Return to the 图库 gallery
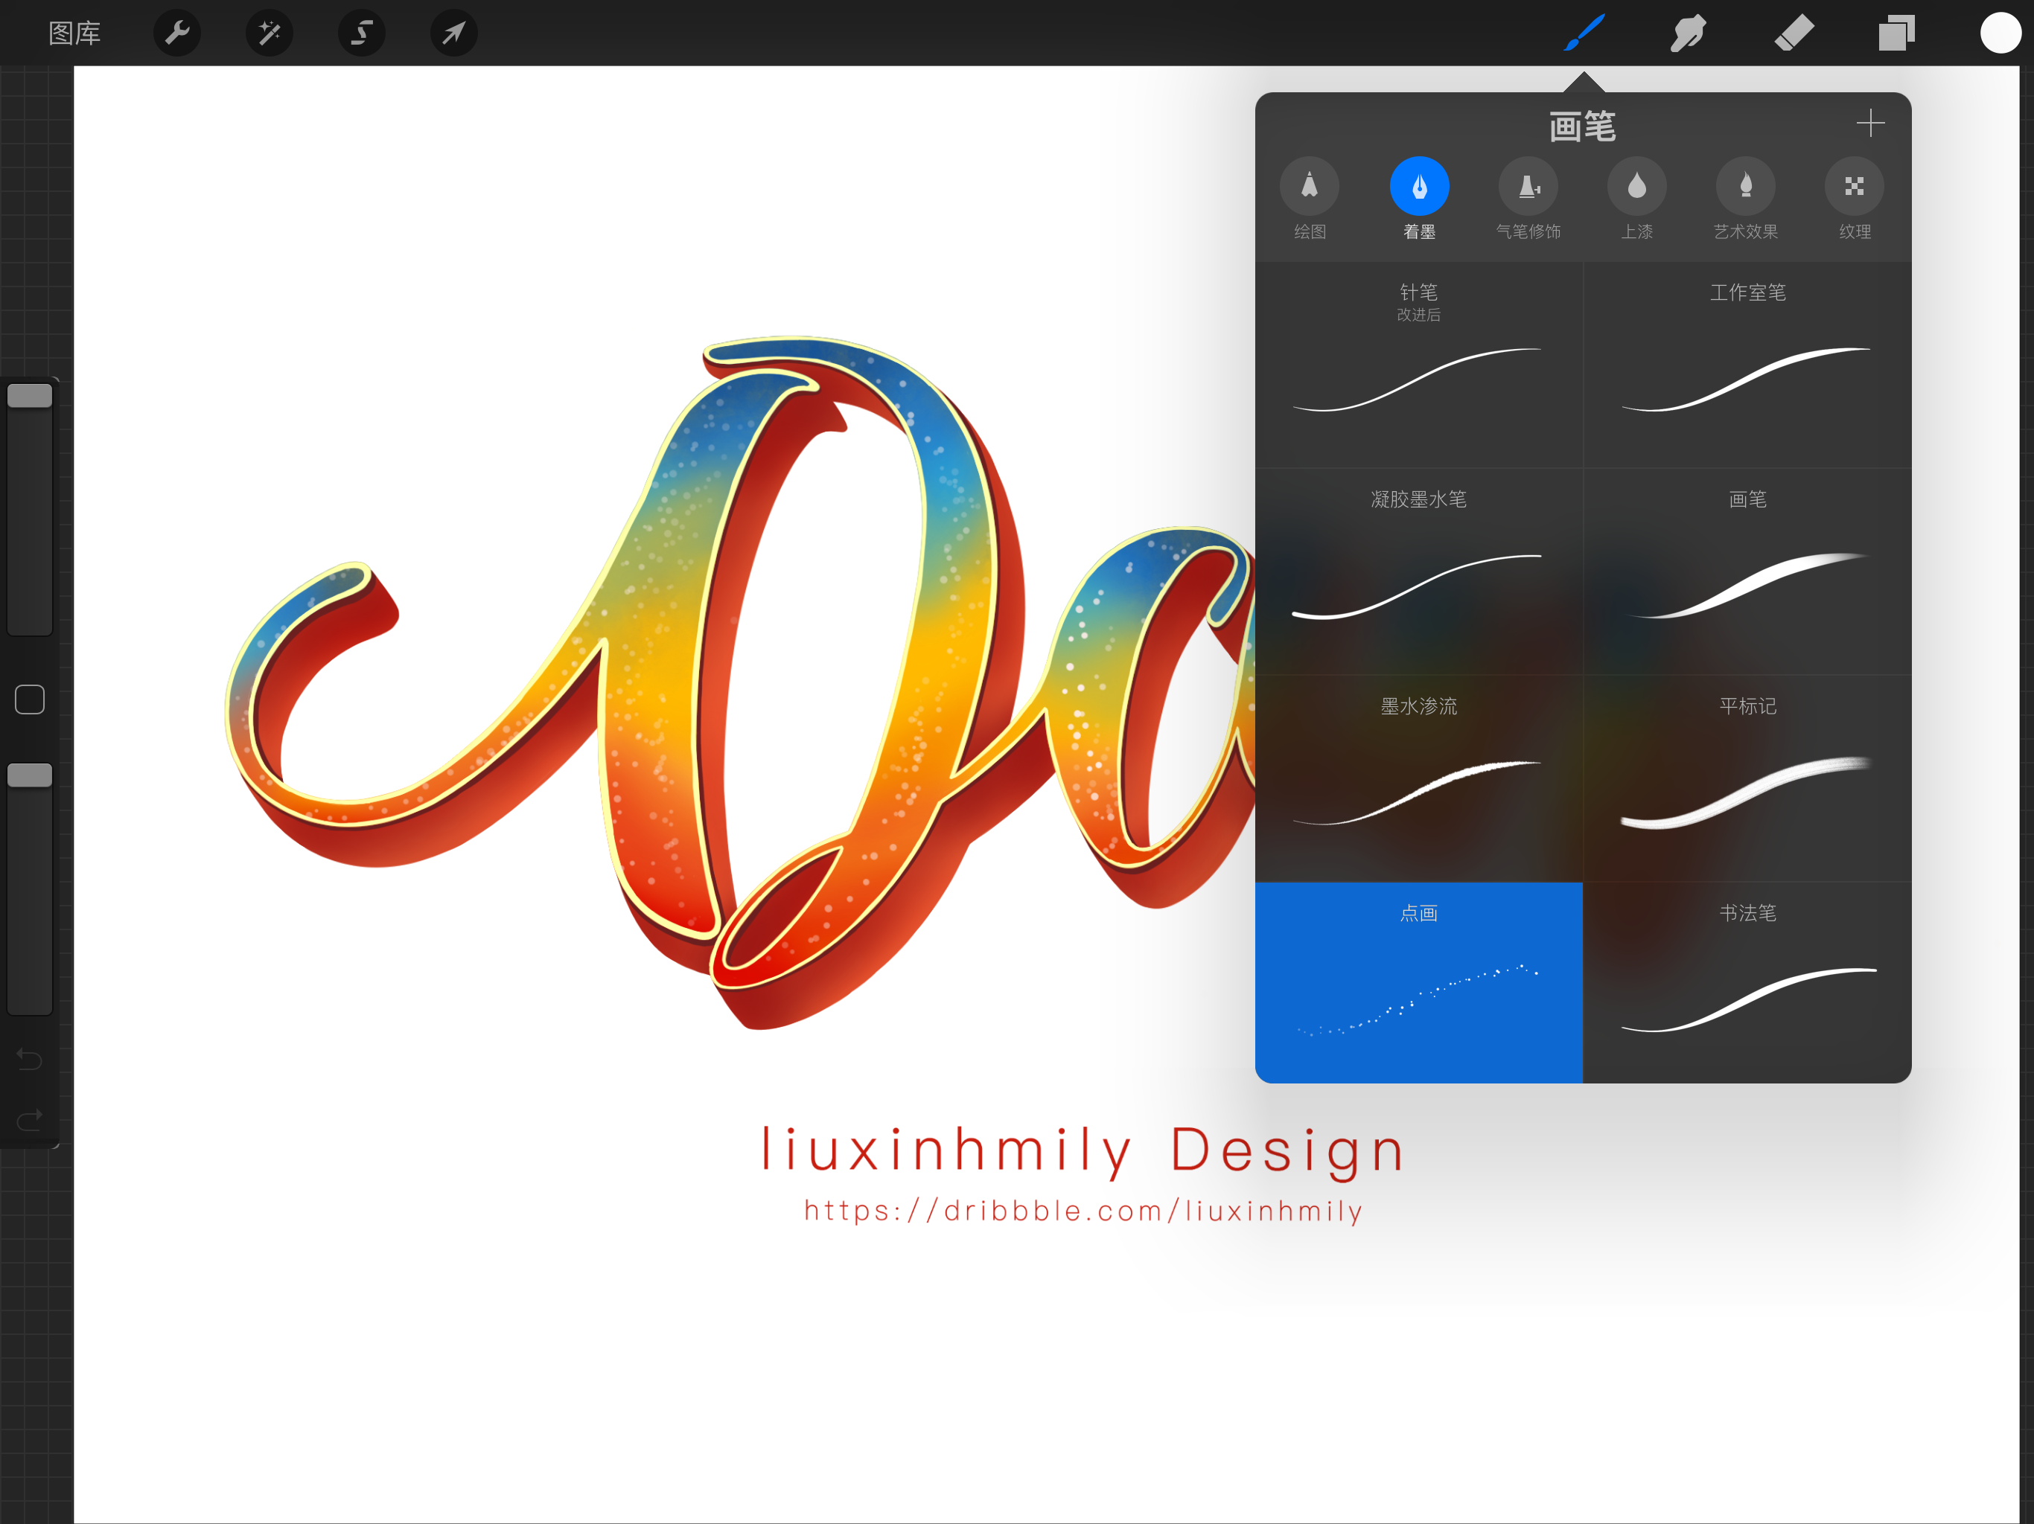 pos(74,34)
